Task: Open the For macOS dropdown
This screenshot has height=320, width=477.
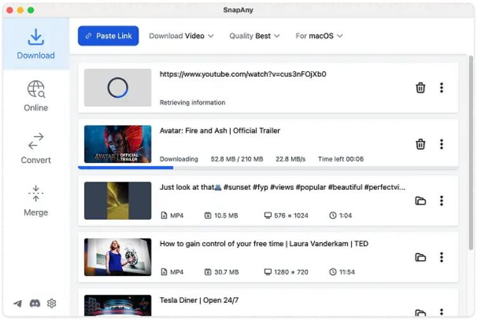Action: click(319, 36)
